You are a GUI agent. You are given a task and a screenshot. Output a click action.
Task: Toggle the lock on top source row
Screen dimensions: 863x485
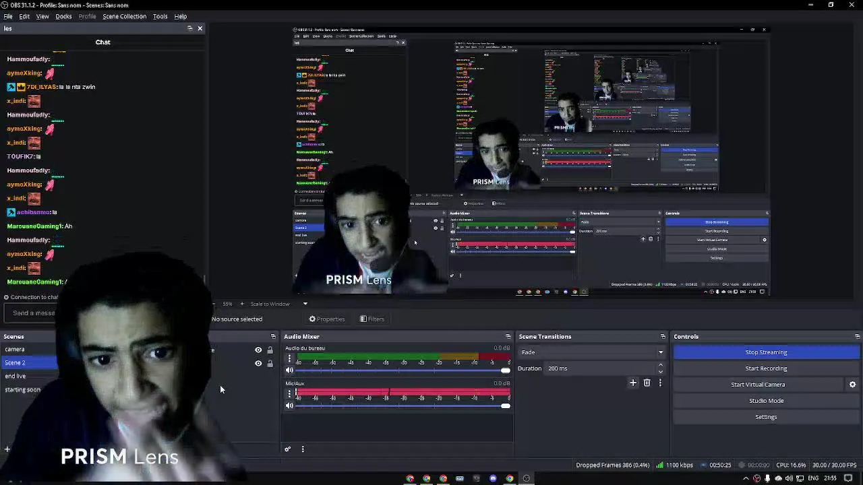[x=270, y=350]
